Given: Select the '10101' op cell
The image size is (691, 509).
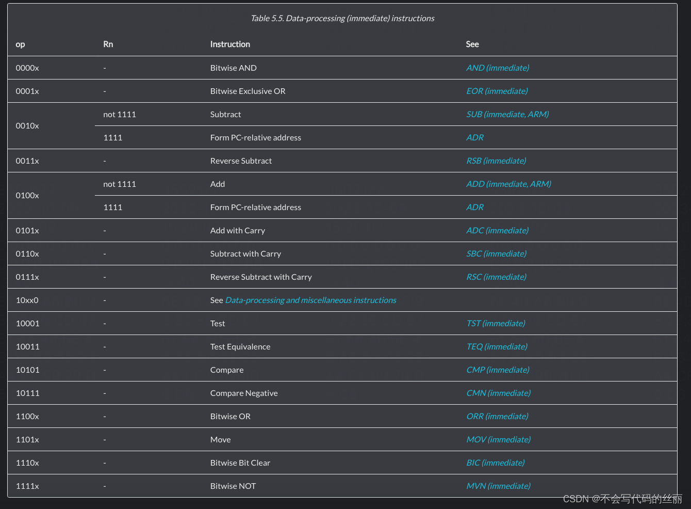Looking at the screenshot, I should pos(28,370).
